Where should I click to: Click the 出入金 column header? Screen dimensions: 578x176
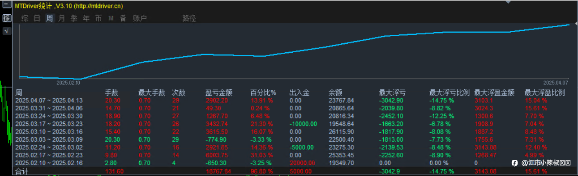[x=300, y=93]
